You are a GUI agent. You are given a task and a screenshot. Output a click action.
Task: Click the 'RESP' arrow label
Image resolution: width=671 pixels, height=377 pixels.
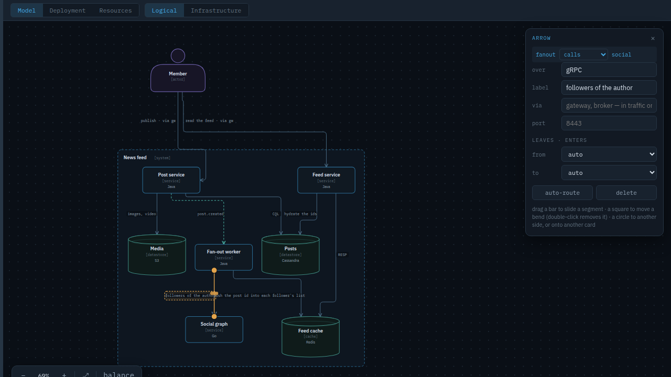click(x=342, y=255)
